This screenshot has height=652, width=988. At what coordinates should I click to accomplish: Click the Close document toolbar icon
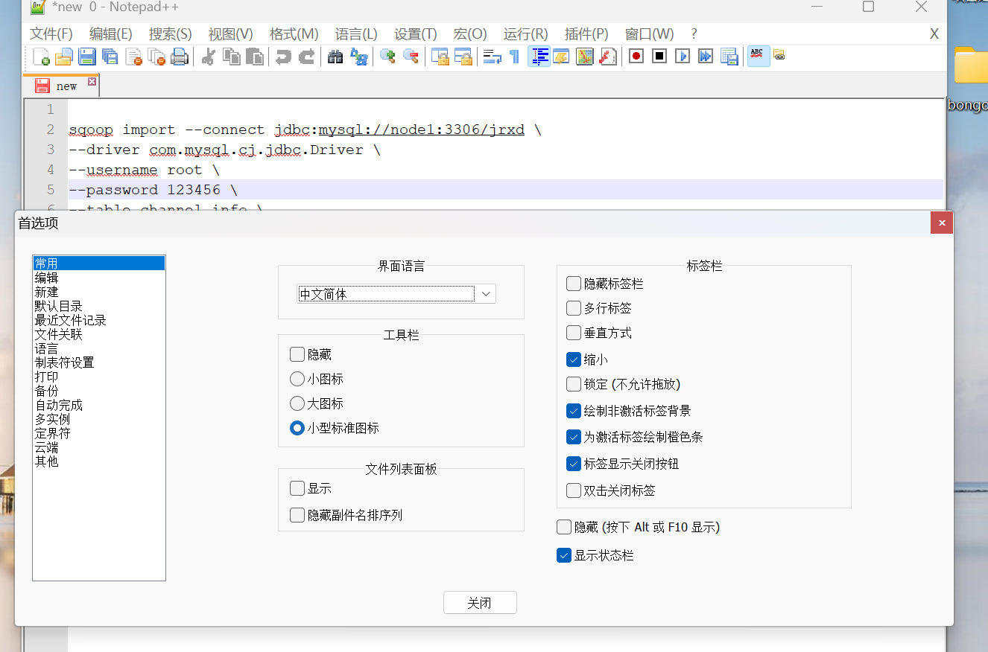pos(133,57)
